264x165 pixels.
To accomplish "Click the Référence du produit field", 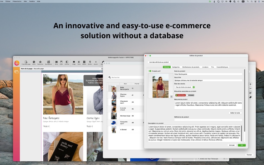I will tap(208, 120).
